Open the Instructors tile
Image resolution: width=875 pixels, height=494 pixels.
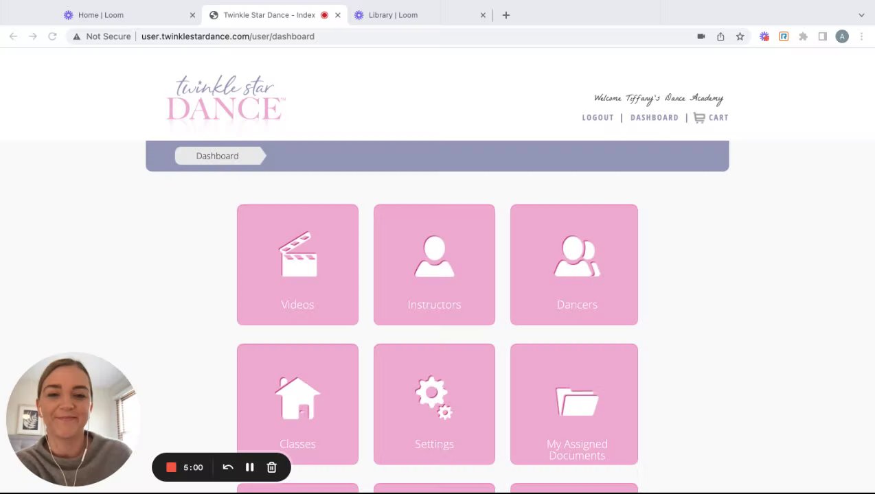[x=434, y=264]
